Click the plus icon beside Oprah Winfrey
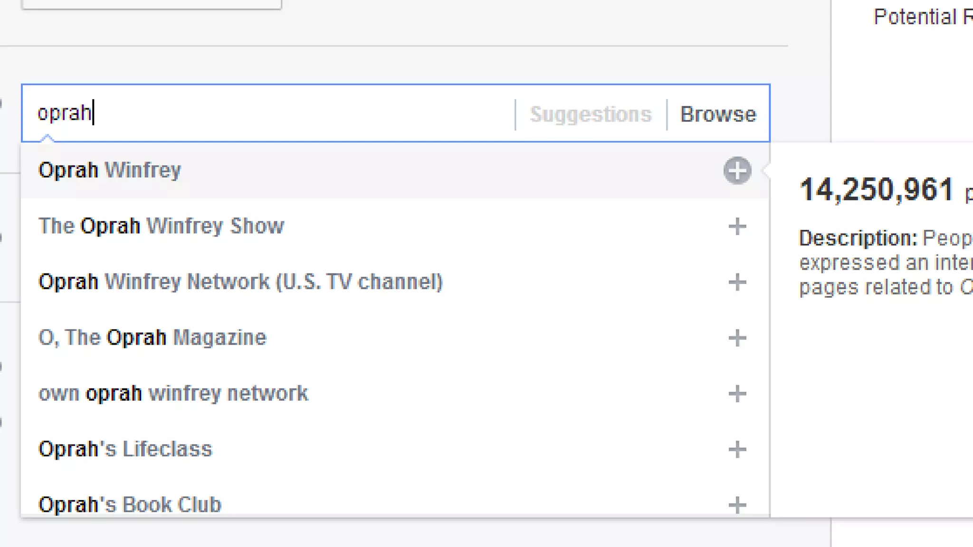Image resolution: width=973 pixels, height=547 pixels. click(737, 170)
